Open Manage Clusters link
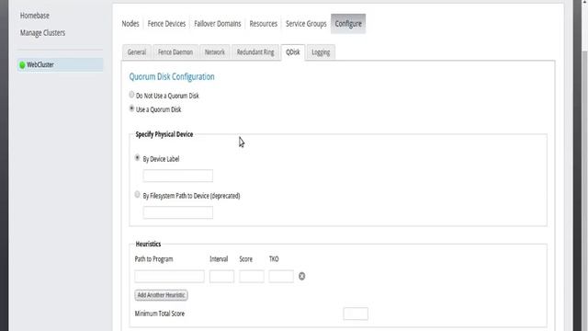 [43, 33]
